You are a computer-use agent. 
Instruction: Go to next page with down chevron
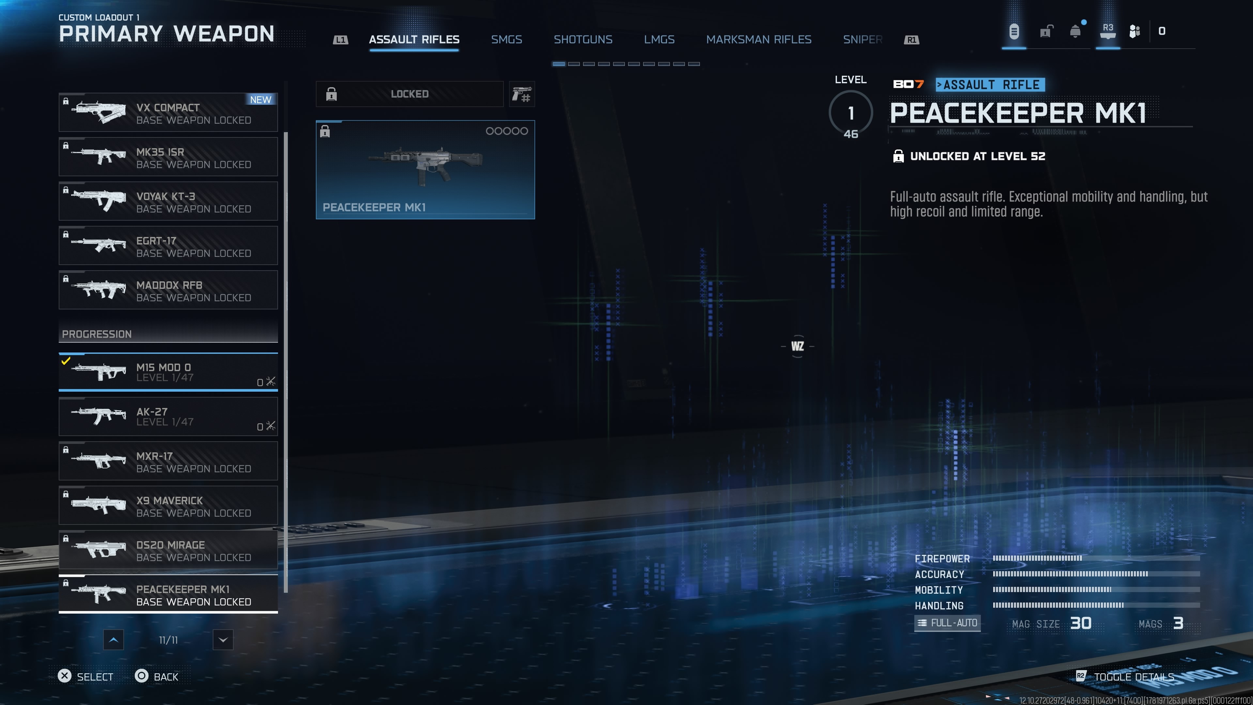coord(223,640)
